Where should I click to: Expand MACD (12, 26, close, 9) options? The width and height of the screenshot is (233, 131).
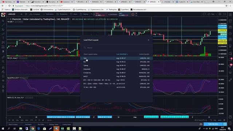(23, 98)
